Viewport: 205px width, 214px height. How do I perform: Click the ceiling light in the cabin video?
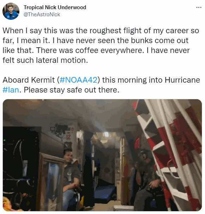tap(106, 134)
